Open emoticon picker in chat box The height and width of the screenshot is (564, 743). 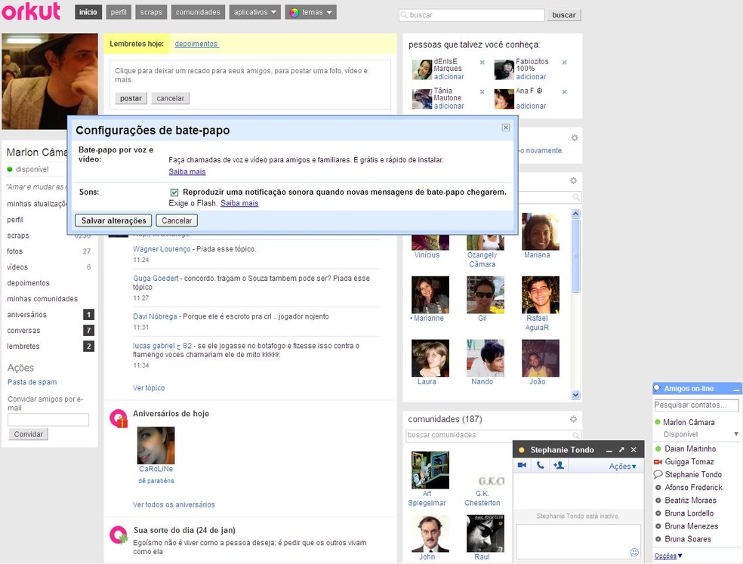tap(634, 552)
